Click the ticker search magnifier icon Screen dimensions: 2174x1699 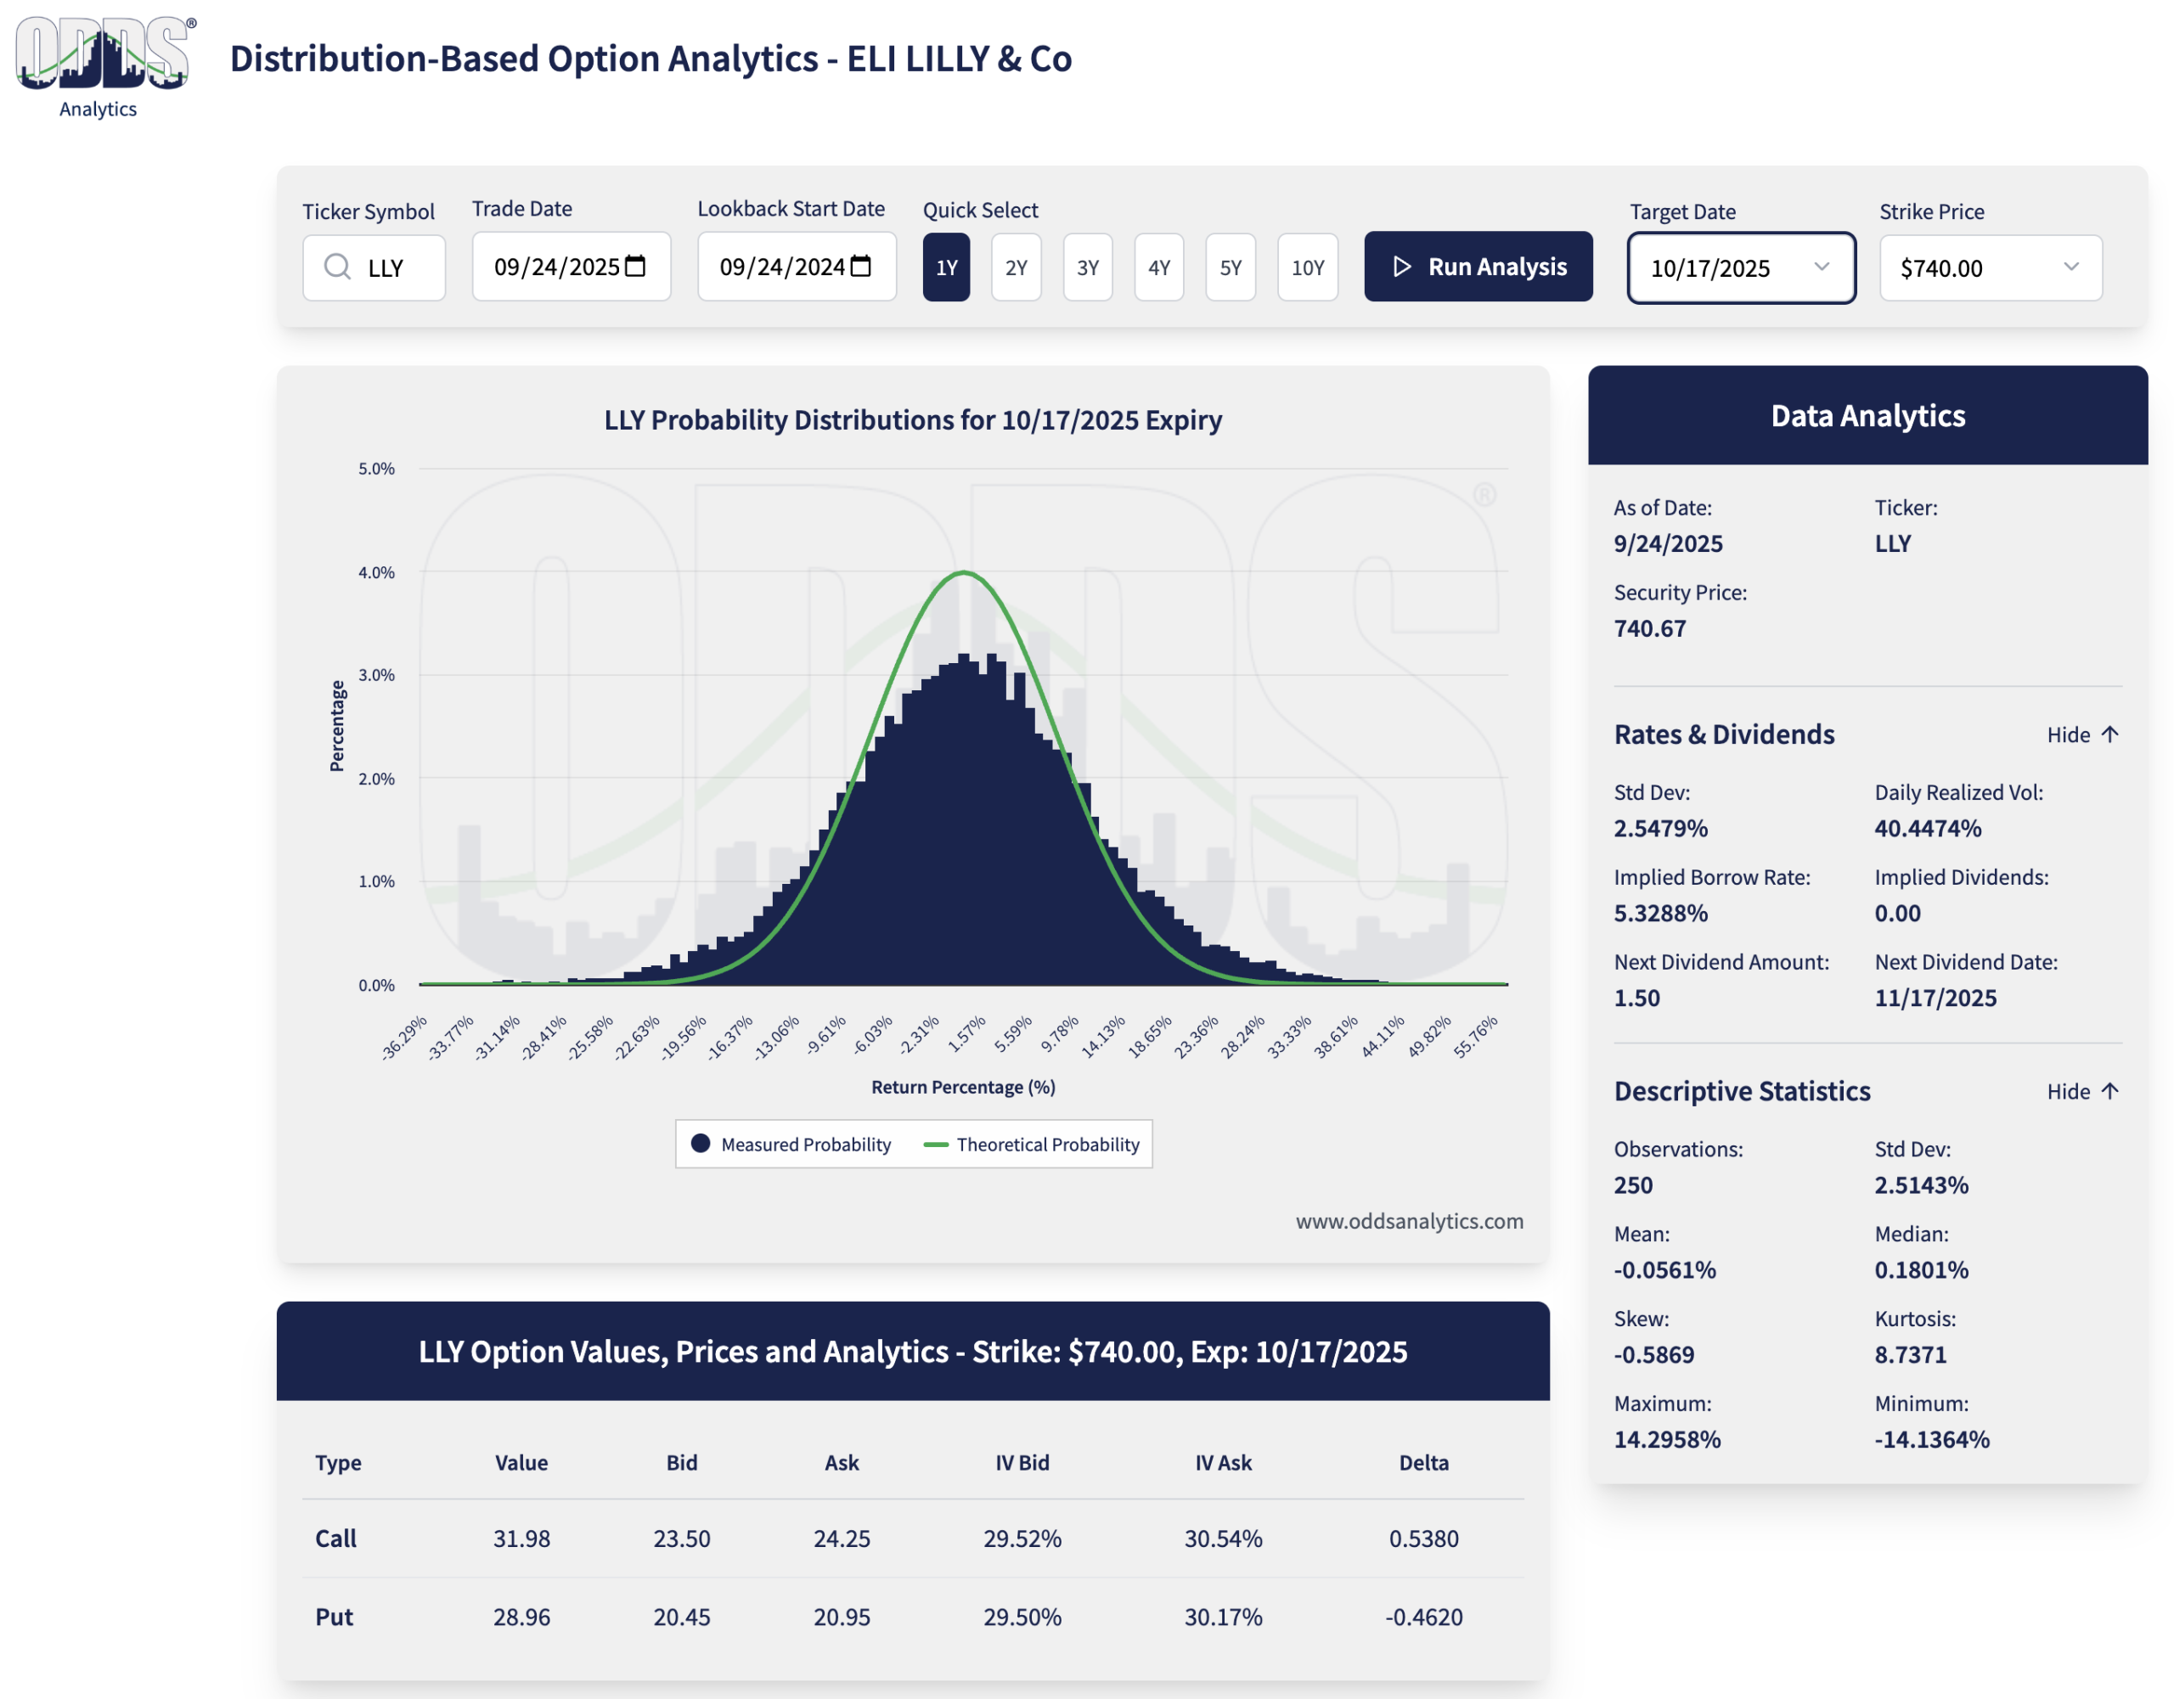337,267
